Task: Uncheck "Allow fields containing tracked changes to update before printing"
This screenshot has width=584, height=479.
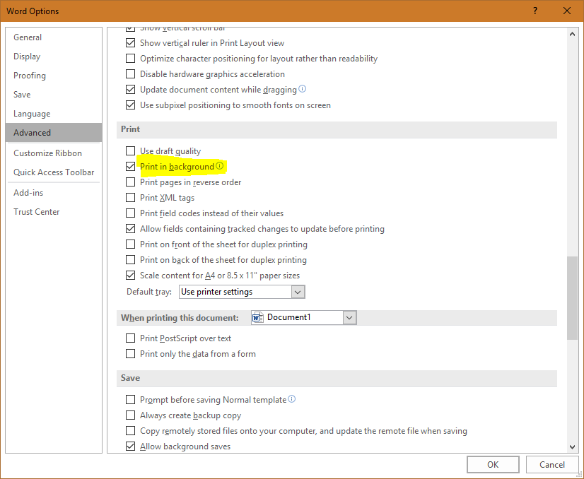Action: point(130,228)
